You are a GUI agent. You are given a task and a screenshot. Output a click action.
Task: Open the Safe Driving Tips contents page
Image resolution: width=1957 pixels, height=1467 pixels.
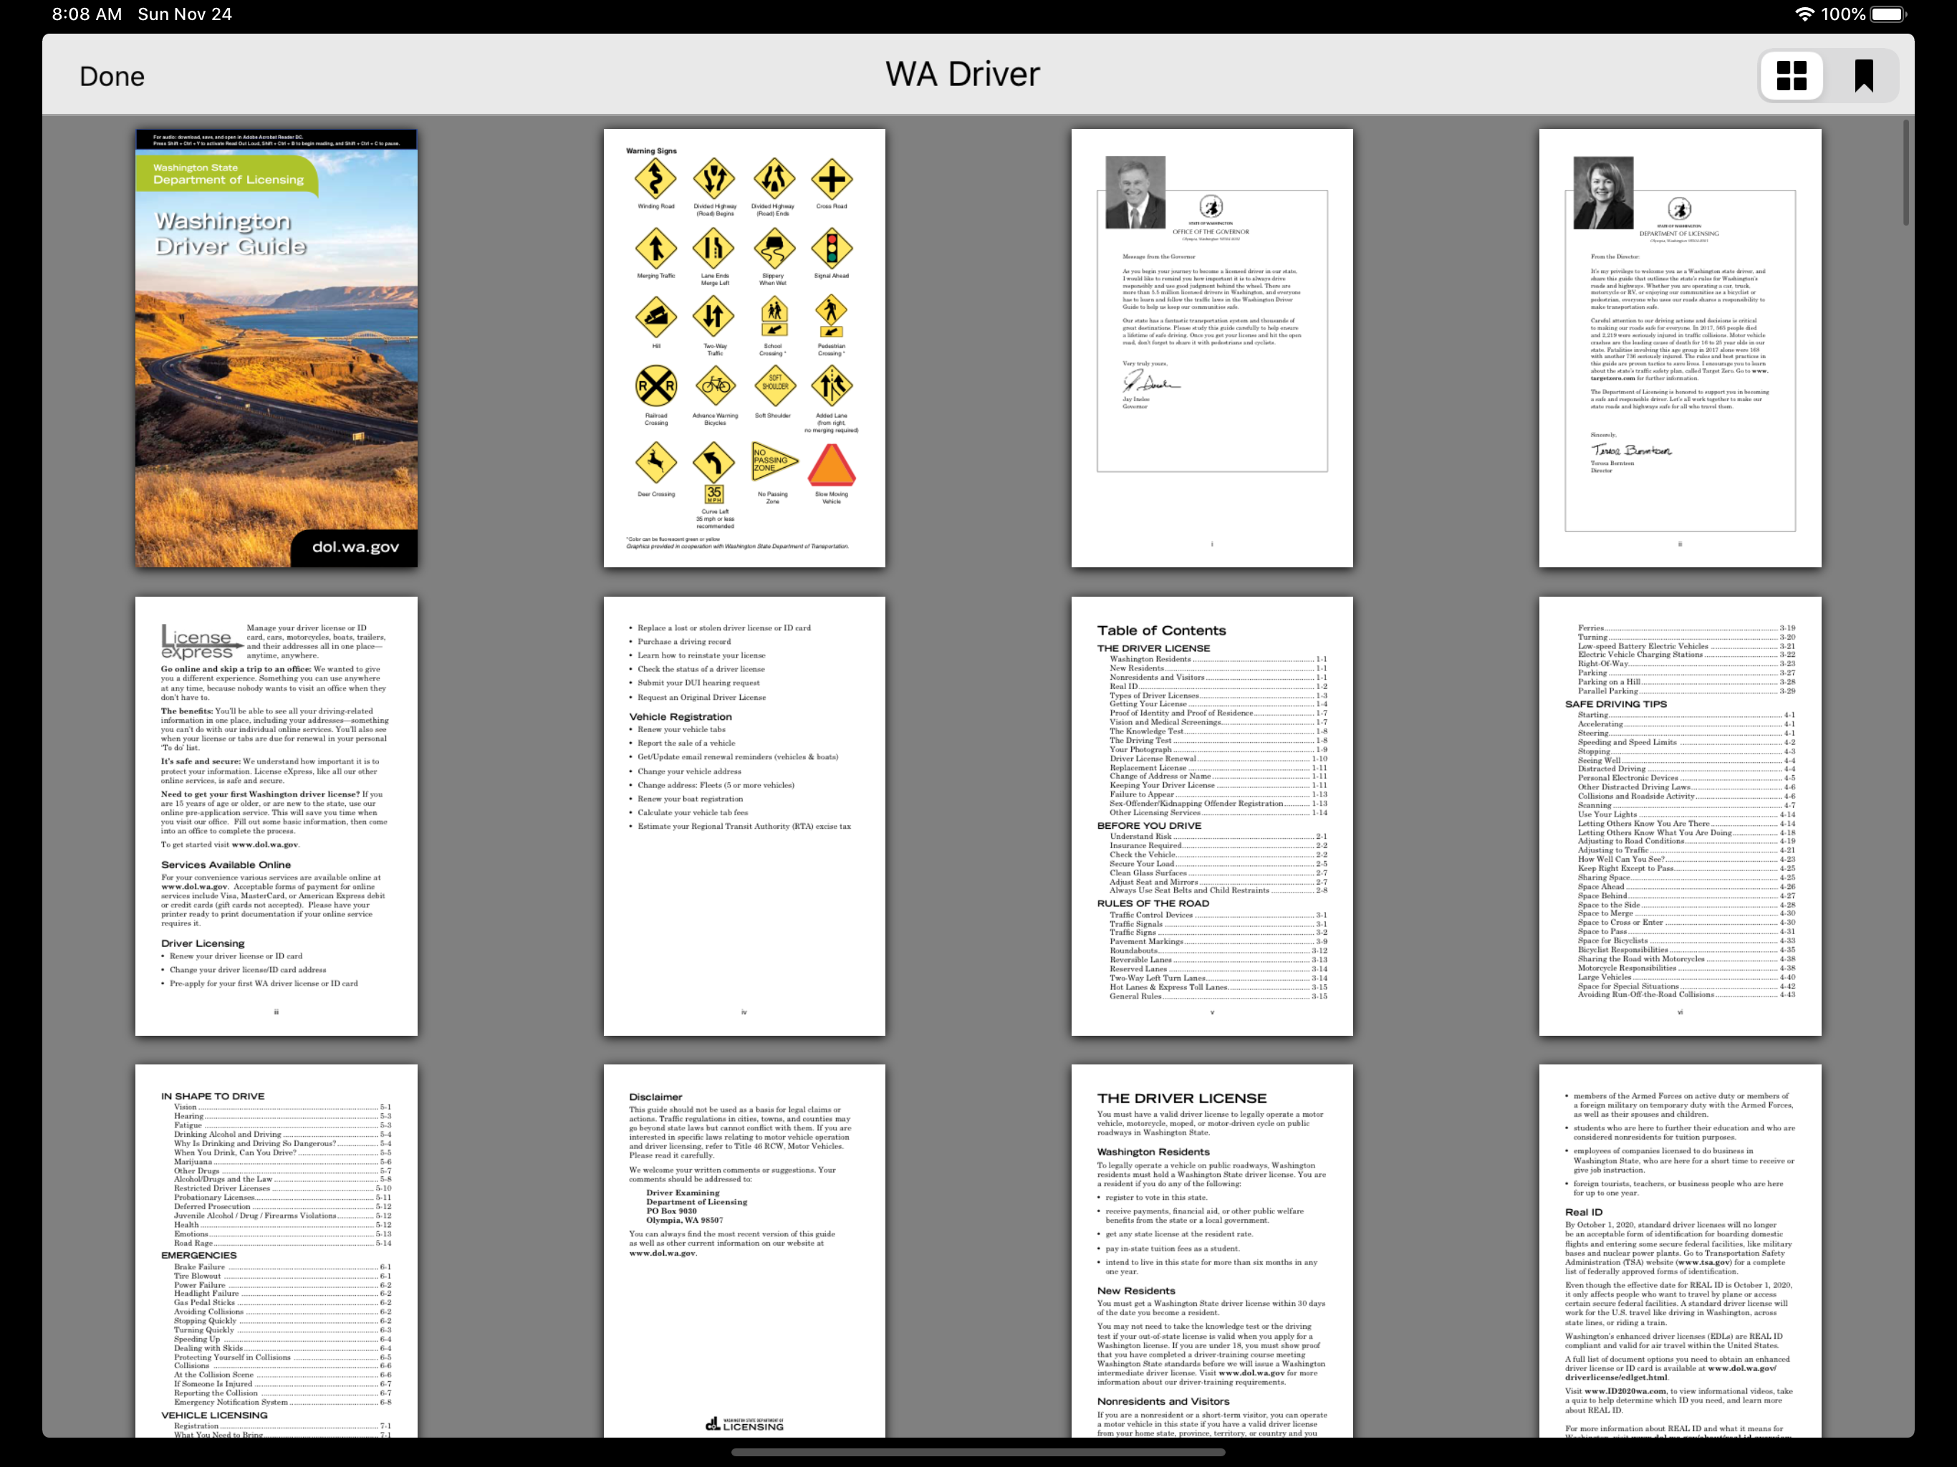tap(1680, 816)
